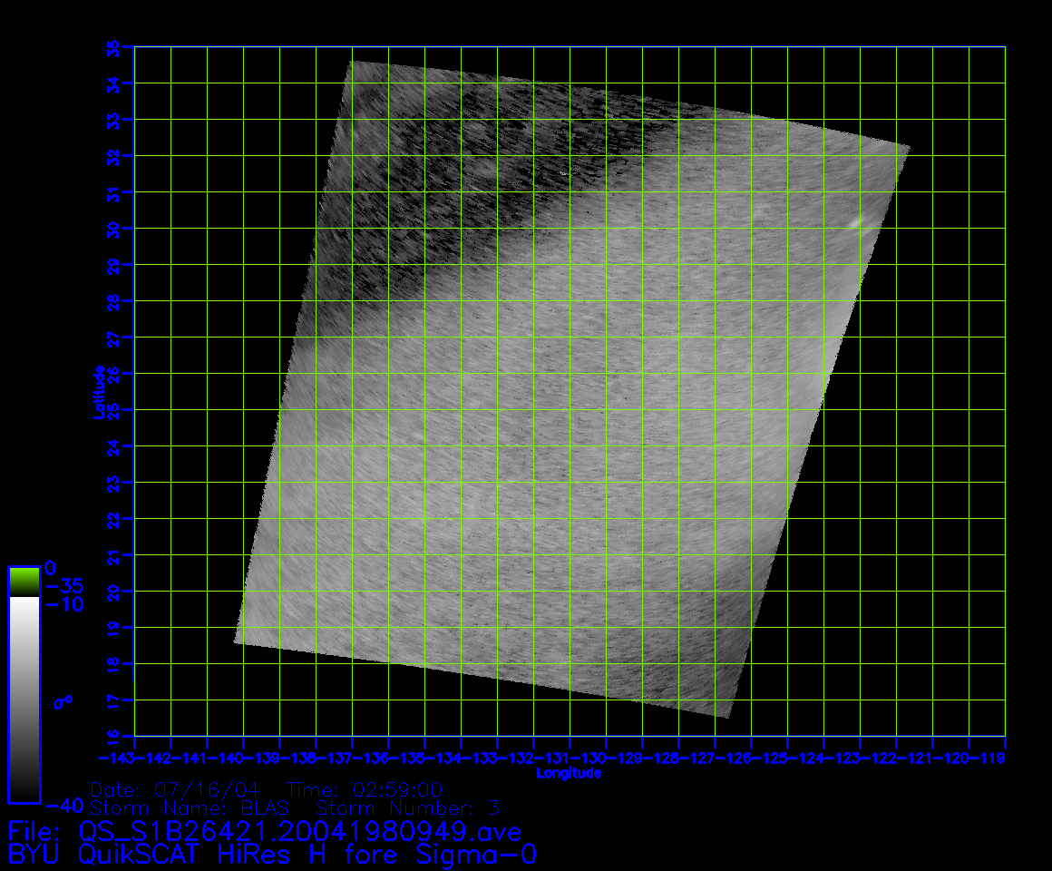Click the -119 longitude tick label
The height and width of the screenshot is (871, 1052).
pyautogui.click(x=987, y=758)
